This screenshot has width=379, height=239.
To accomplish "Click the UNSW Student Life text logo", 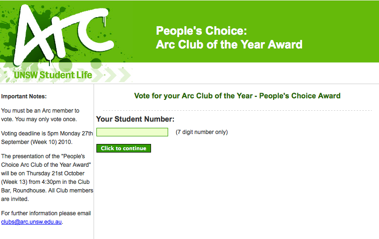I will pos(53,75).
